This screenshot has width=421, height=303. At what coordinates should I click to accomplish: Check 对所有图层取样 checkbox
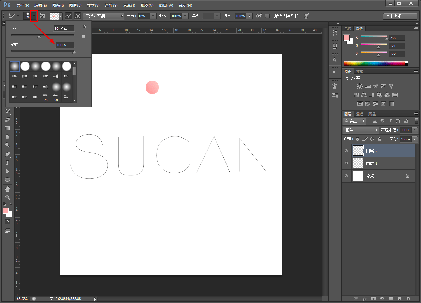coord(267,16)
